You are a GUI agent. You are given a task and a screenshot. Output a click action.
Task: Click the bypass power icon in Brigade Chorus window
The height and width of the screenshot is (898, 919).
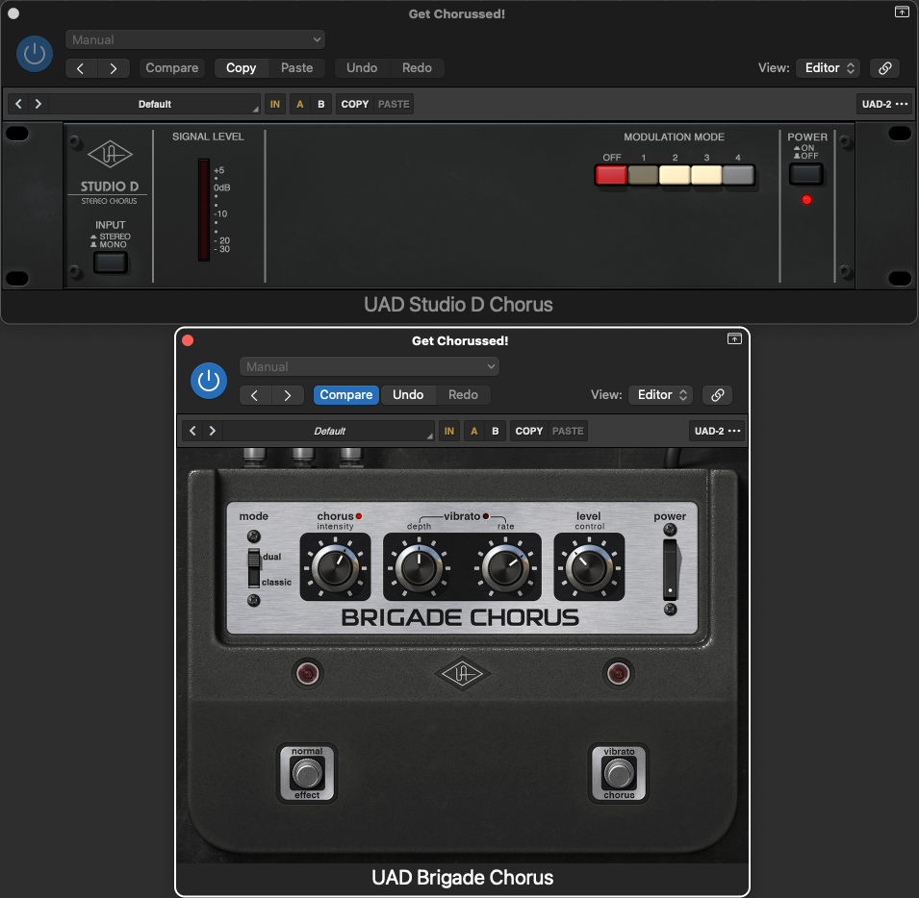209,381
